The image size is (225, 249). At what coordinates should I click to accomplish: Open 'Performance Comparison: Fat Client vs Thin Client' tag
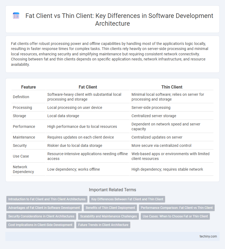coord(177,208)
